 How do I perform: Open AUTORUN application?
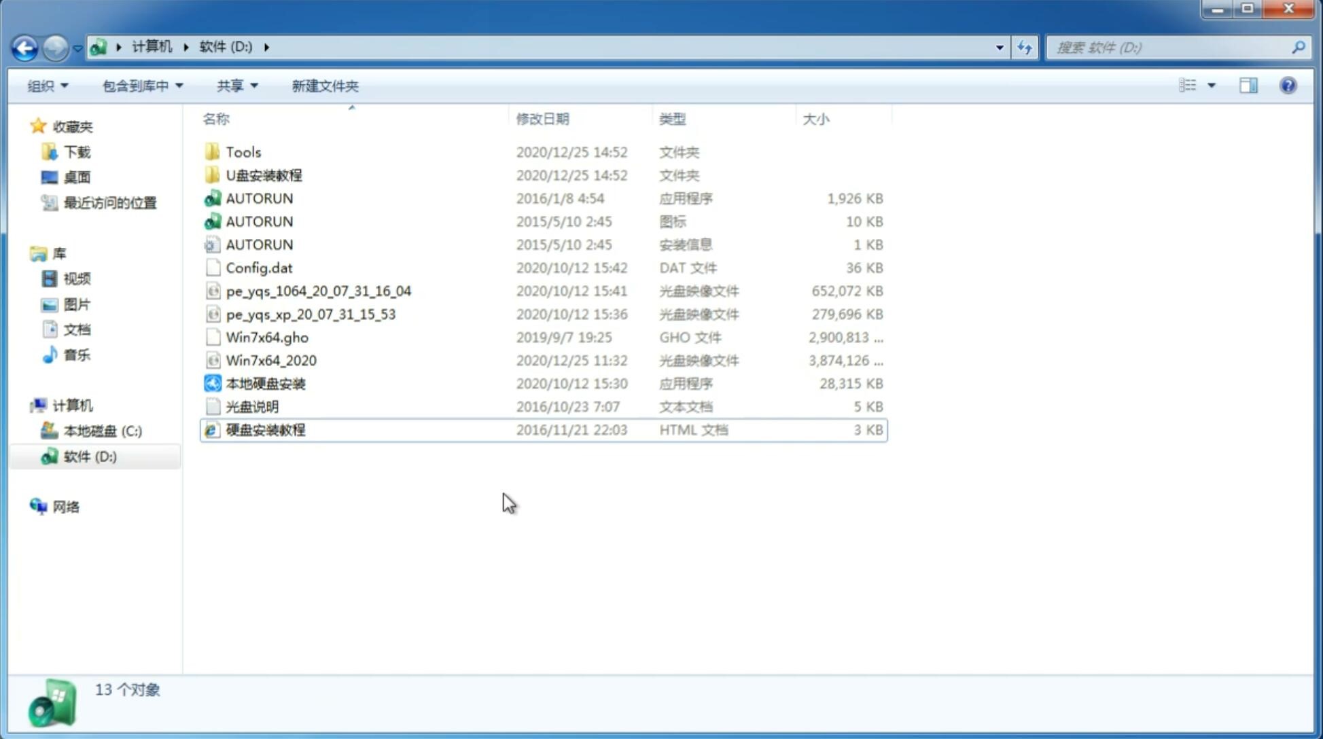click(259, 198)
